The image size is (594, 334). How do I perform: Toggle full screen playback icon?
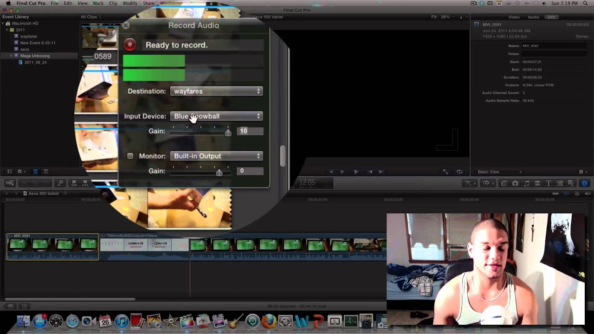coord(445,172)
